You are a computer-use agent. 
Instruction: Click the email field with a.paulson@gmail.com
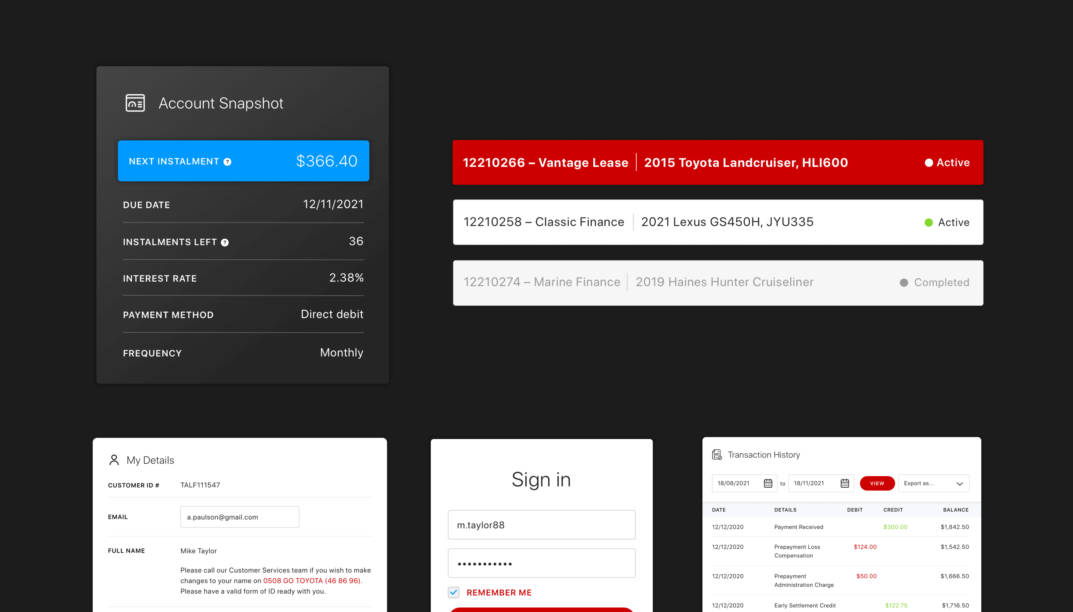pos(239,517)
